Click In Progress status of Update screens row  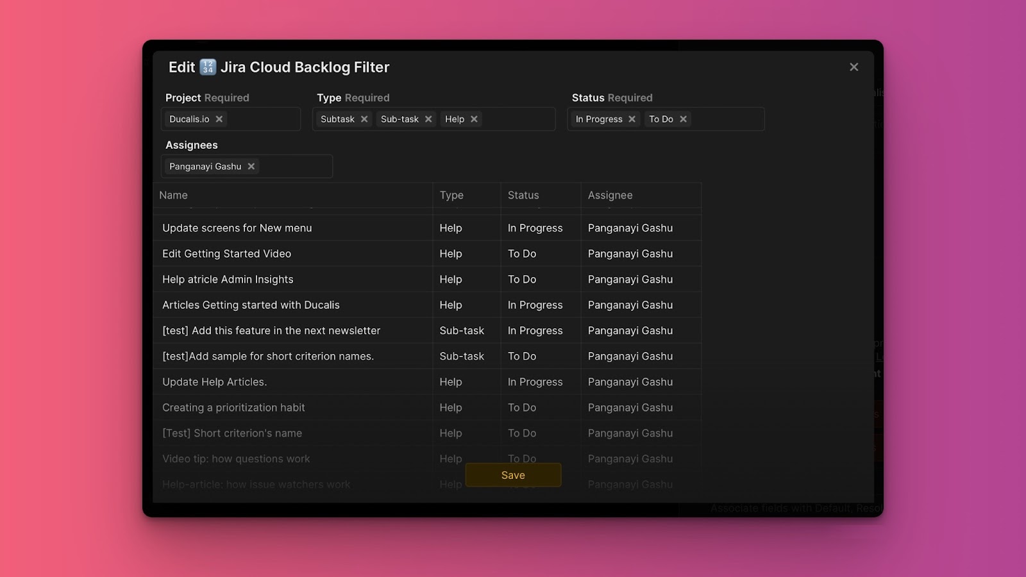pyautogui.click(x=535, y=228)
